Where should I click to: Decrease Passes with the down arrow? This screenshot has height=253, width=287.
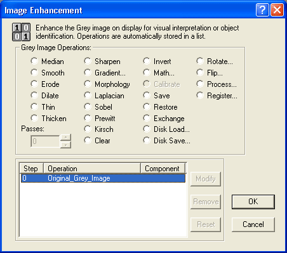[66, 145]
